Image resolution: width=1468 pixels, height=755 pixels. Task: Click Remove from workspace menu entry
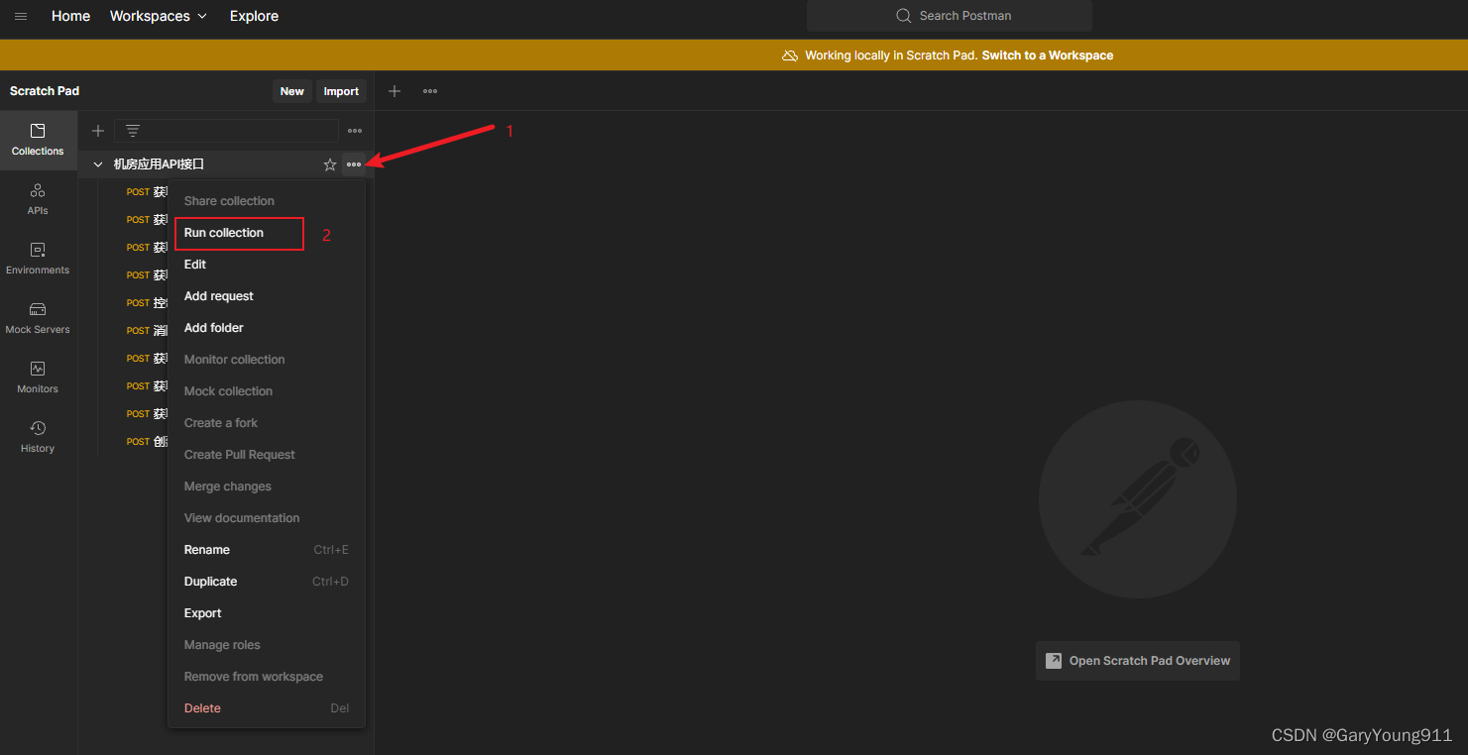click(x=267, y=677)
